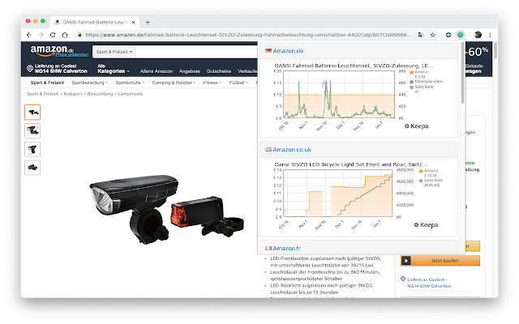Viewport: 519px width, 324px height.
Task: Open the Keepa extension icon
Action: point(448,35)
